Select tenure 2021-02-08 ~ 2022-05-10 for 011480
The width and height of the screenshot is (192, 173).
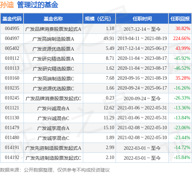tap(142, 138)
